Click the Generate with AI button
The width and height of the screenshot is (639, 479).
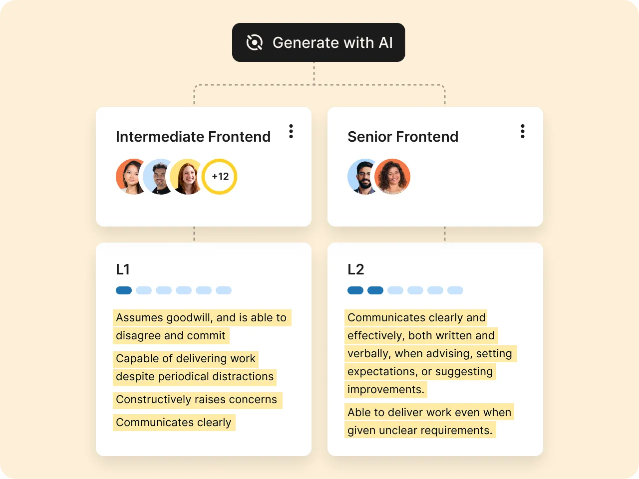pyautogui.click(x=319, y=42)
